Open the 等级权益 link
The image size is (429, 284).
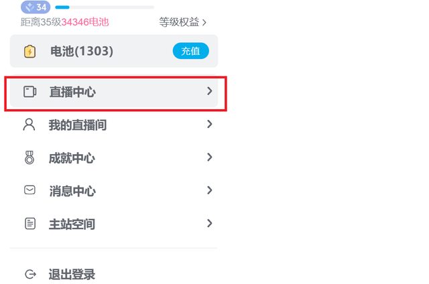pos(182,22)
